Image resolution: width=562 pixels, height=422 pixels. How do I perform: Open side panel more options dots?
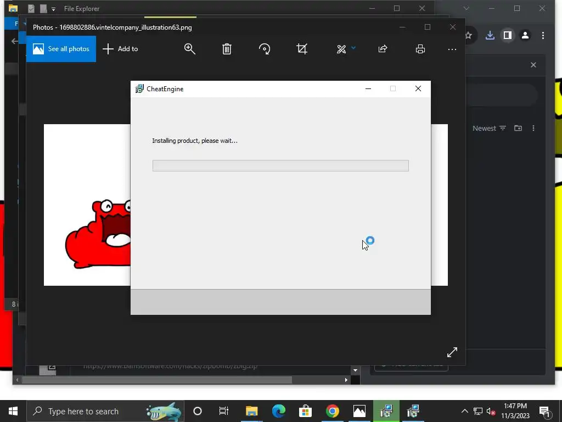(533, 128)
